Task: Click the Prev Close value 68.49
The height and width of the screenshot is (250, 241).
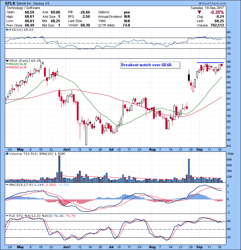Action: point(30,25)
